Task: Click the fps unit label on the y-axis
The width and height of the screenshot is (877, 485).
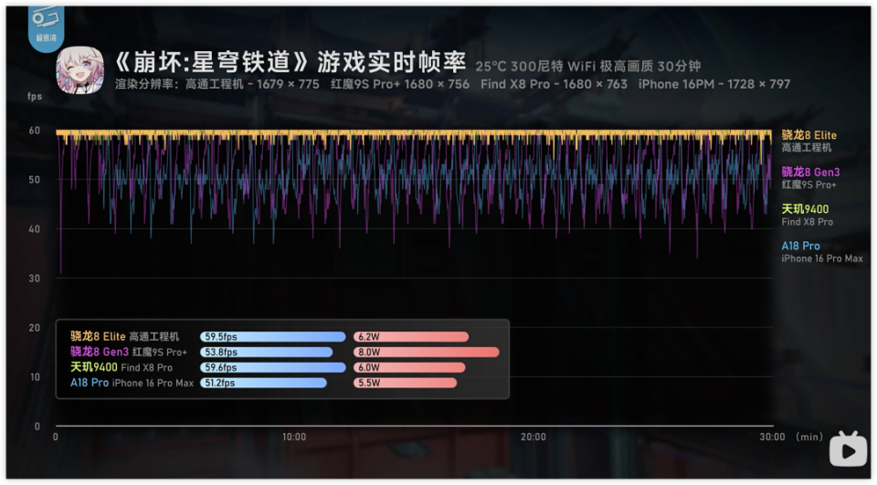Action: tap(35, 97)
